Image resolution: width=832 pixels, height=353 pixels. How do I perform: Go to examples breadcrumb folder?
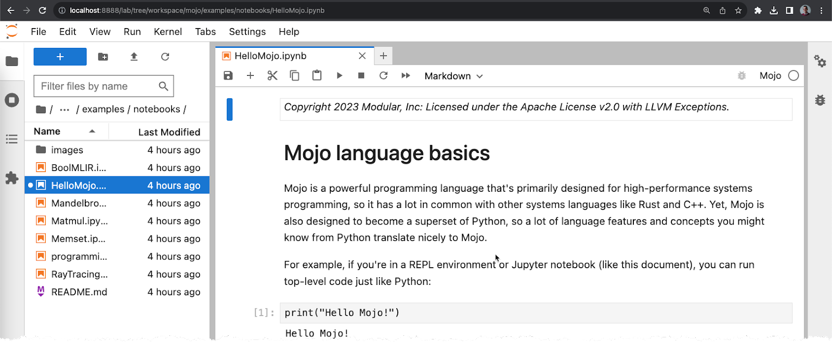pyautogui.click(x=103, y=109)
